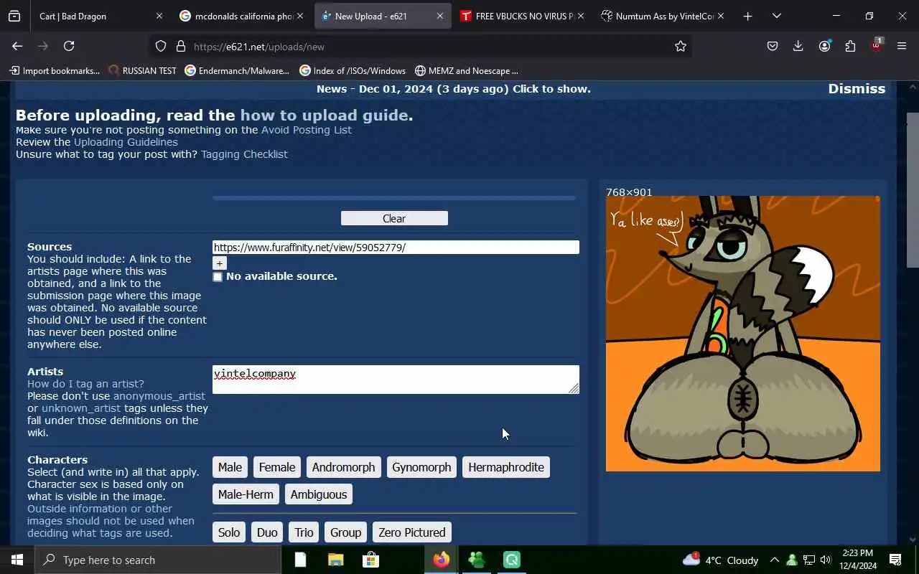This screenshot has width=919, height=574.
Task: Click the tracking protection shield icon
Action: (x=161, y=46)
